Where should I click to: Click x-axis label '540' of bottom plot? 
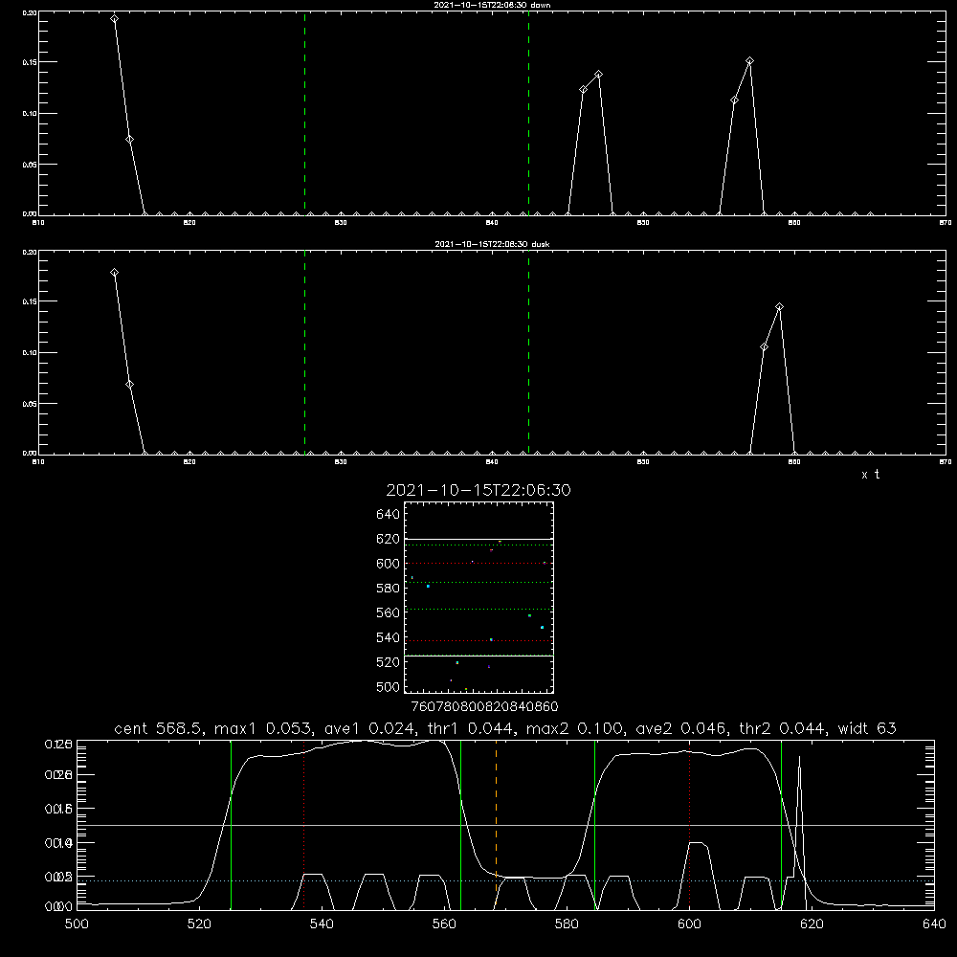[x=322, y=924]
